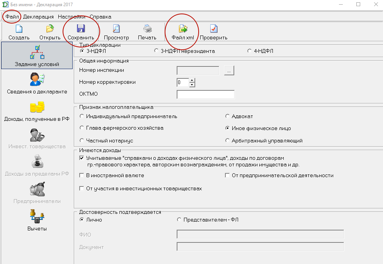Enable В иностранной валюте checkbox
This screenshot has height=264, width=383.
[x=82, y=176]
